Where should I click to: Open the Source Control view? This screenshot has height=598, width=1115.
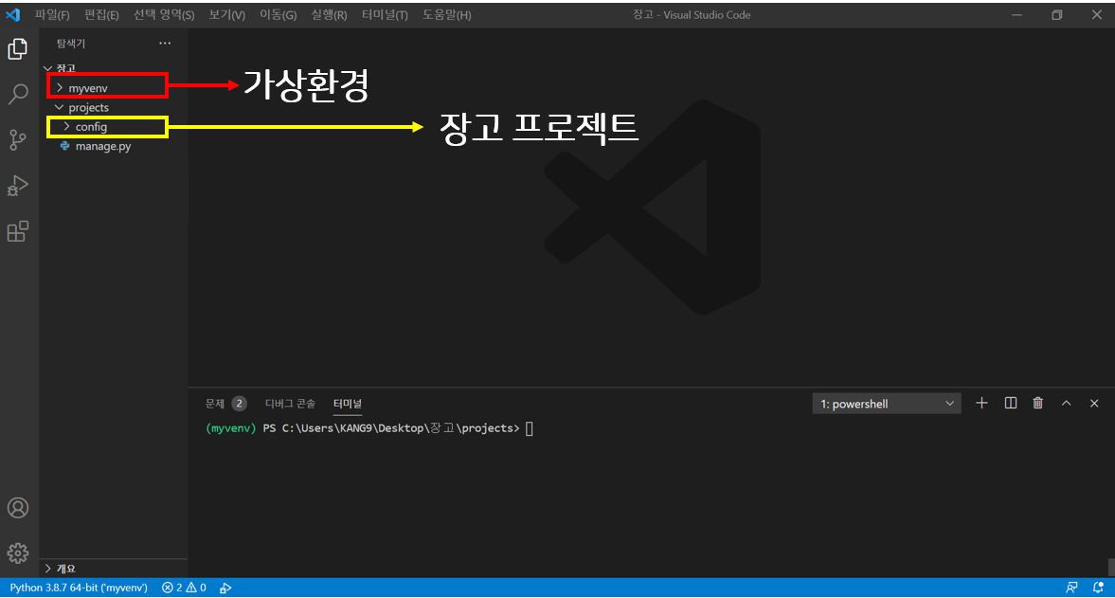click(x=18, y=139)
